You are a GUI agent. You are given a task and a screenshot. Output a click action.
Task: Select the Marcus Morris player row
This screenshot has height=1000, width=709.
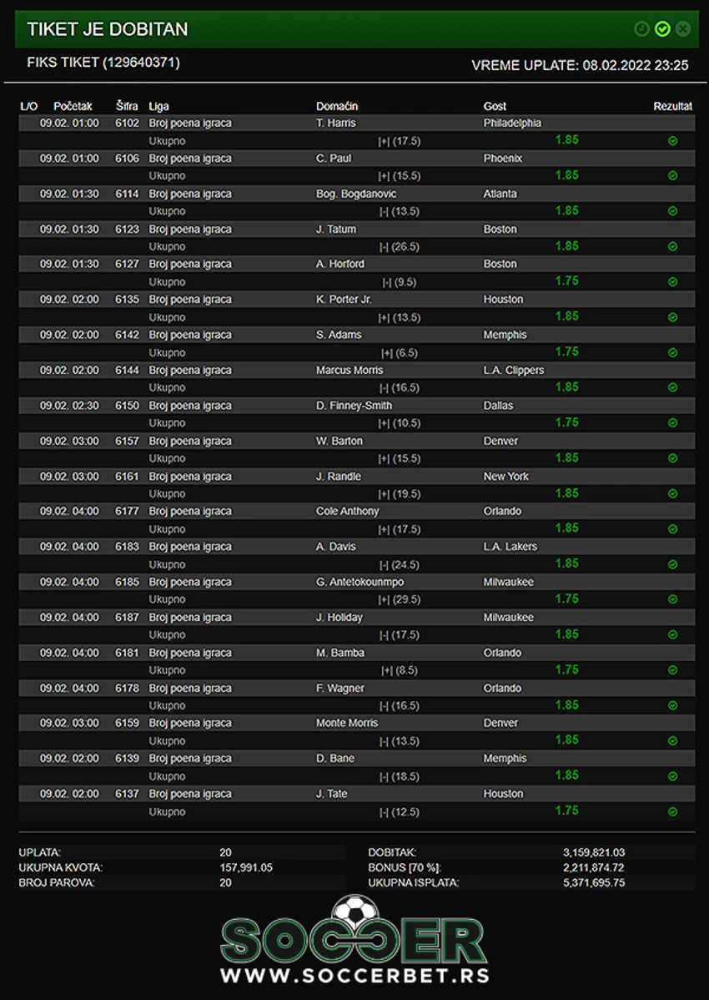point(357,371)
